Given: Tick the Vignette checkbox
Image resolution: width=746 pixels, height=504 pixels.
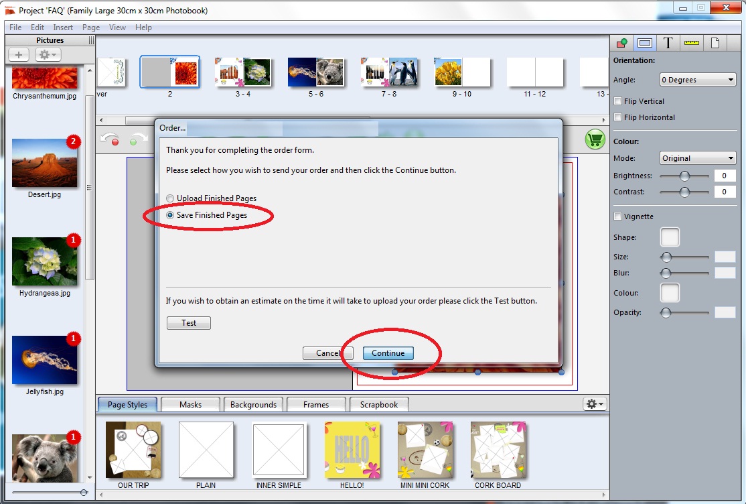Looking at the screenshot, I should [618, 216].
